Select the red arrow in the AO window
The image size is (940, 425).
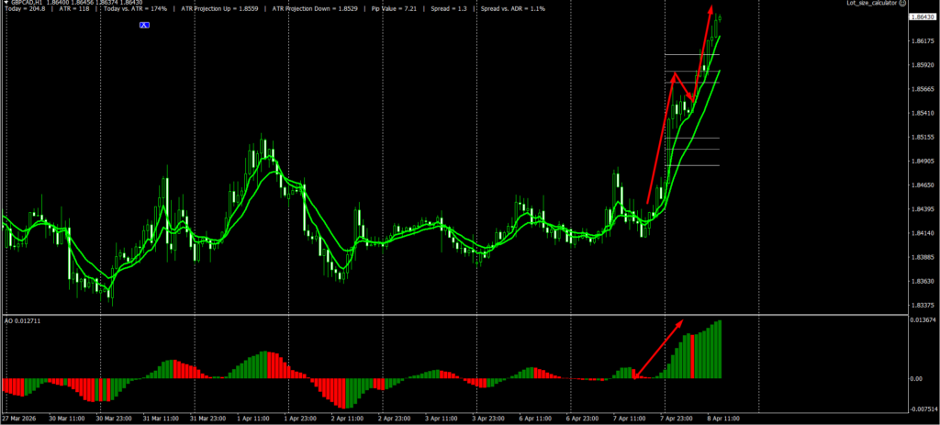pos(658,349)
